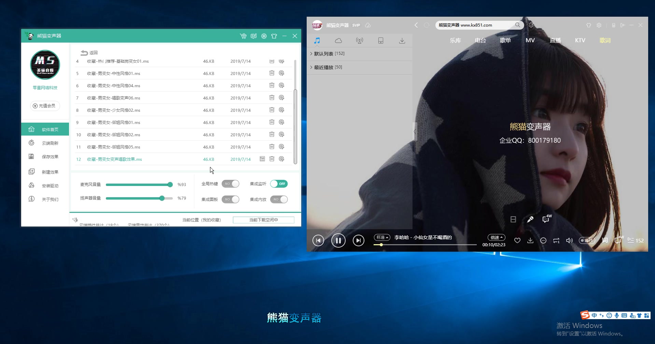This screenshot has width=655, height=344.
Task: Toggle the 集成监听 switch
Action: click(279, 184)
